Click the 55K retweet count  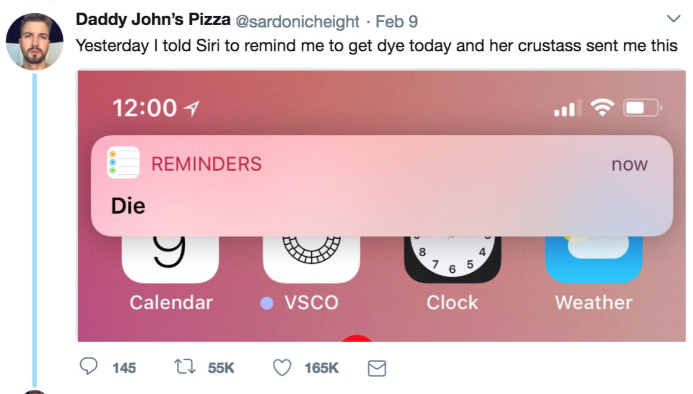point(221,368)
